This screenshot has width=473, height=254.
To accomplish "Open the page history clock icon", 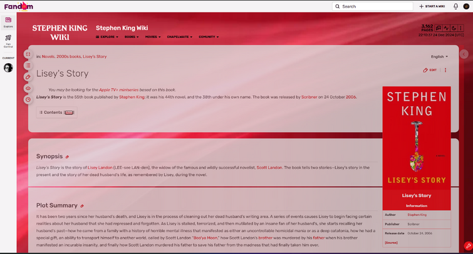I will click(x=28, y=99).
